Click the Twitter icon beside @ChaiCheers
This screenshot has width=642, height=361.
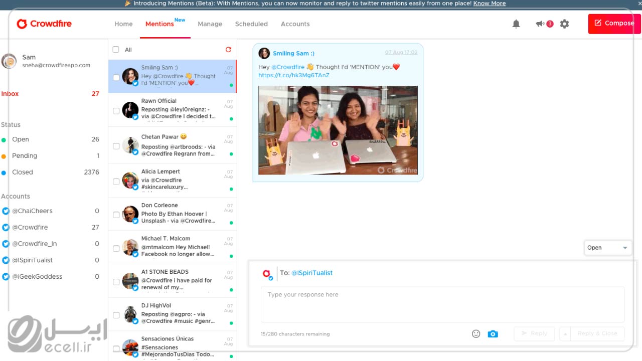point(6,211)
